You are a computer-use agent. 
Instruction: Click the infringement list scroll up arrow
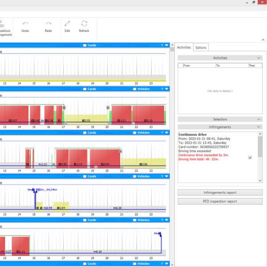pos(260,134)
